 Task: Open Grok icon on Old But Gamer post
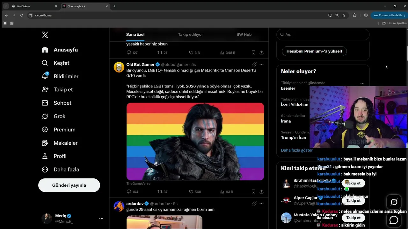[x=254, y=64]
